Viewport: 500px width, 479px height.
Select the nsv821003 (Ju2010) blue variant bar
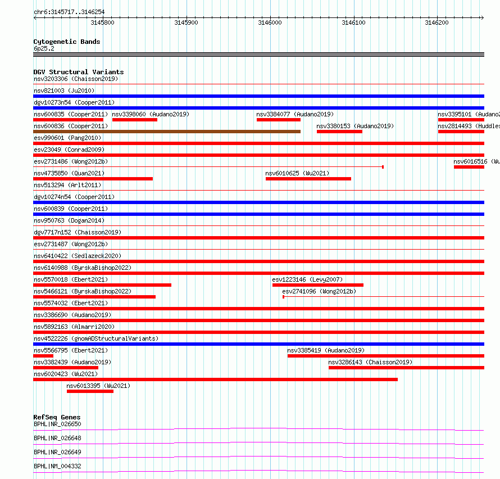click(x=258, y=96)
